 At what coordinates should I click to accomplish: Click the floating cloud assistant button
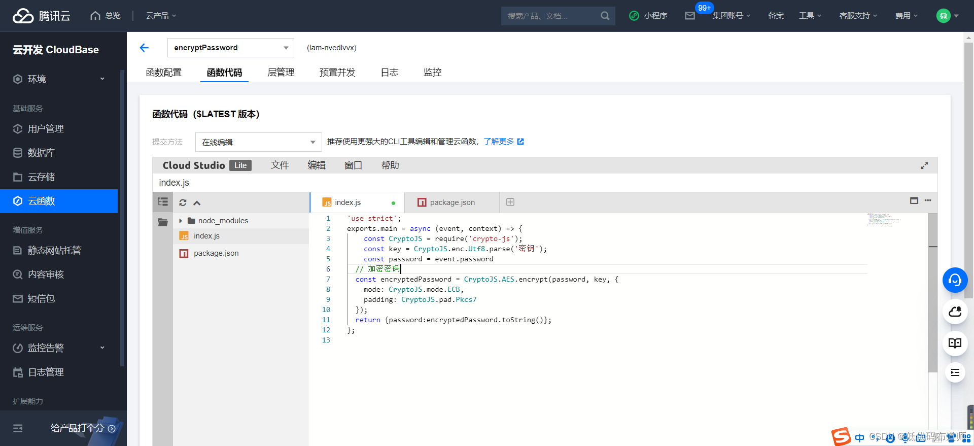point(955,312)
